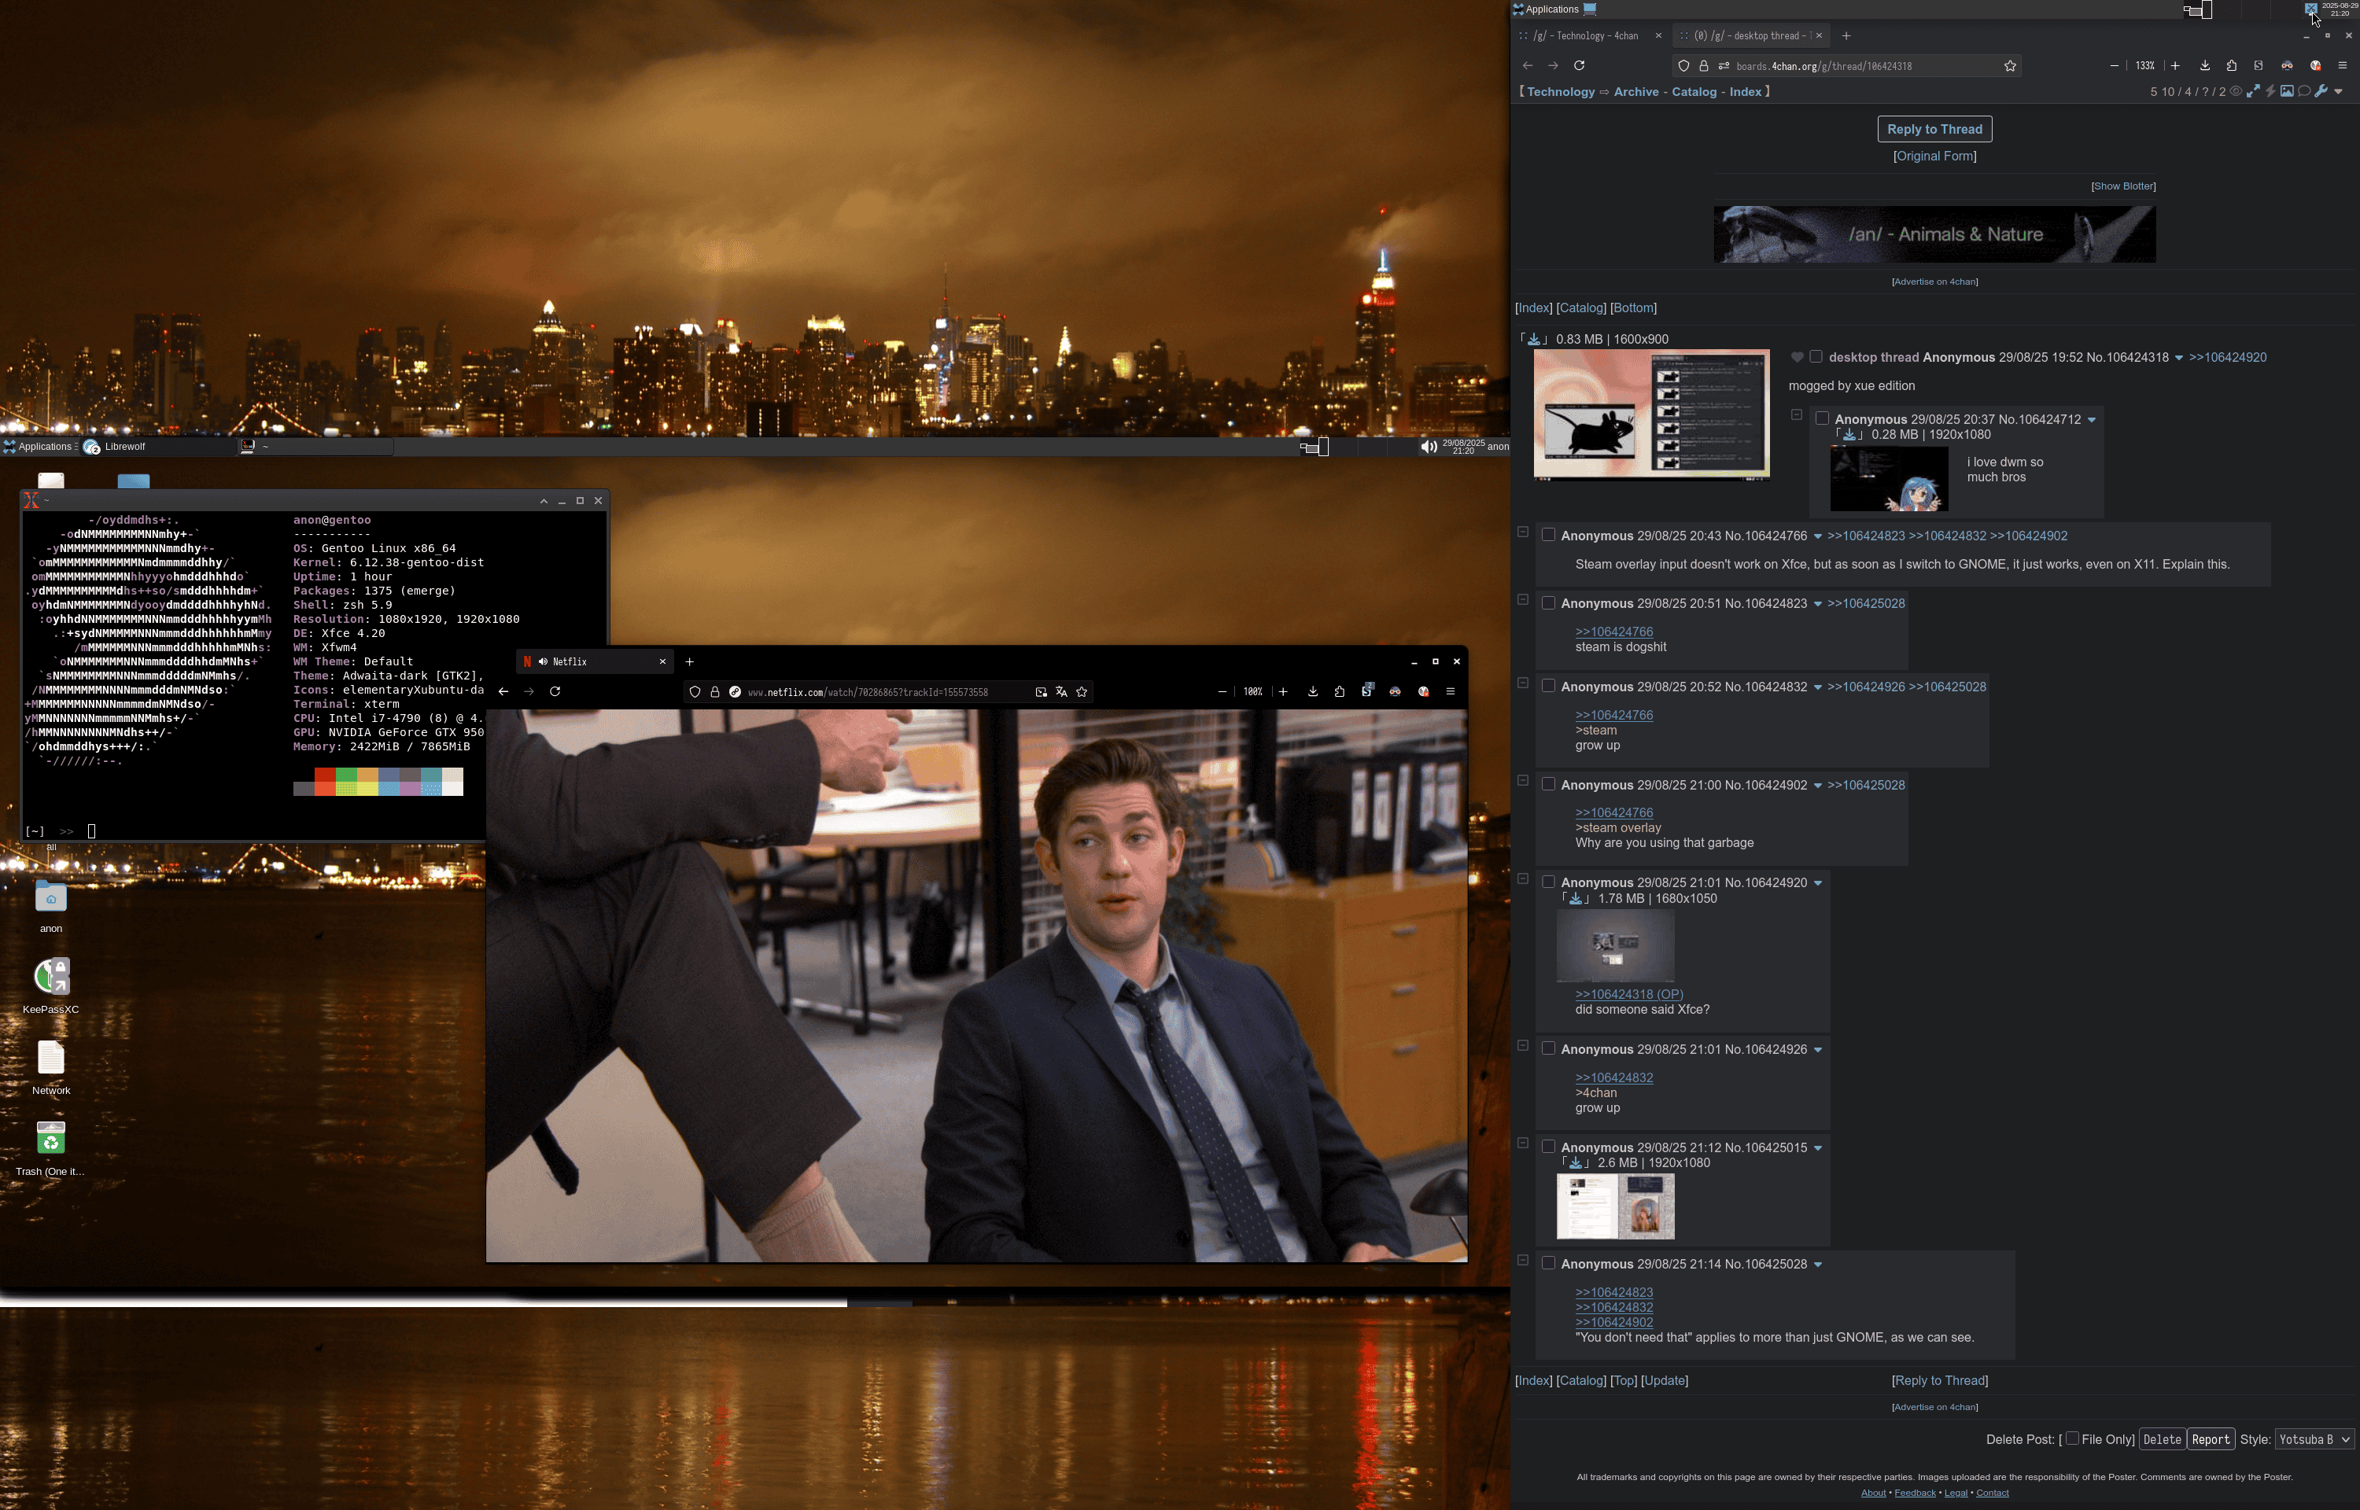The width and height of the screenshot is (2360, 1510).
Task: Enable the File Only checkbox
Action: [x=2072, y=1438]
